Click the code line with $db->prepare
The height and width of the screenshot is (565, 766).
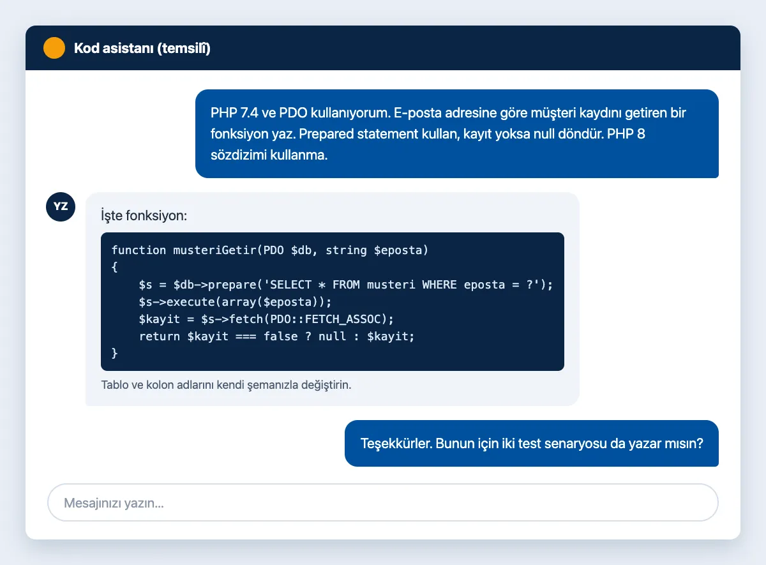345,284
